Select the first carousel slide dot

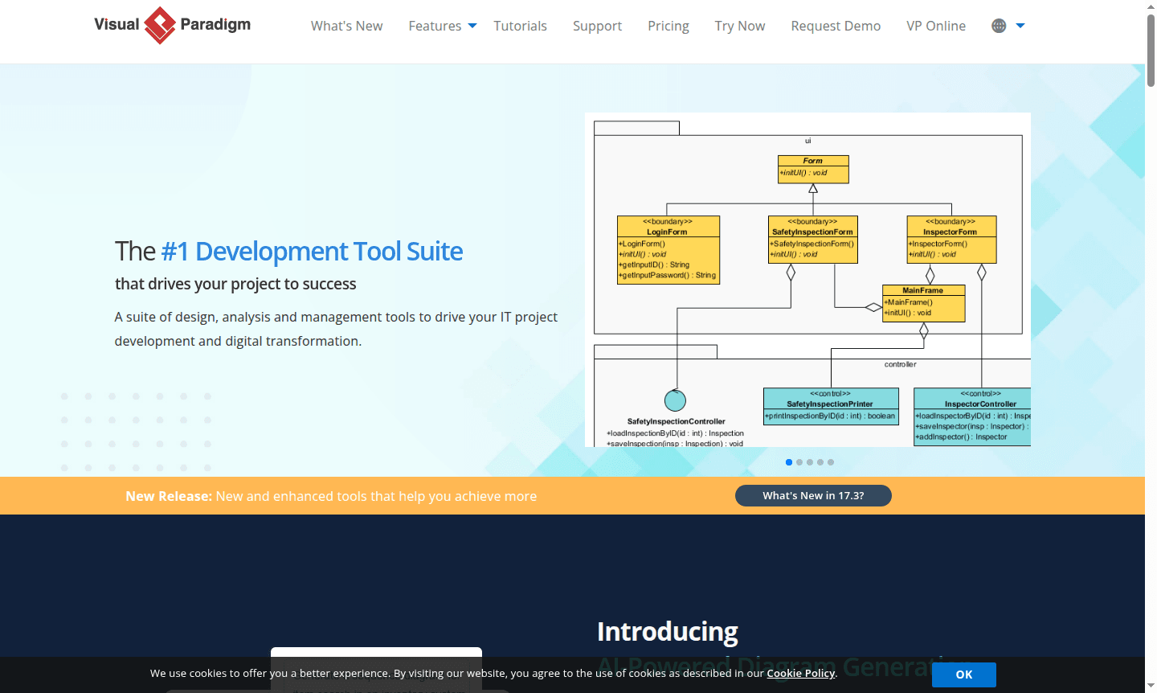[789, 462]
